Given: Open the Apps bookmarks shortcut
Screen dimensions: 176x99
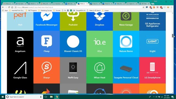Looking at the screenshot, I should (5, 10).
